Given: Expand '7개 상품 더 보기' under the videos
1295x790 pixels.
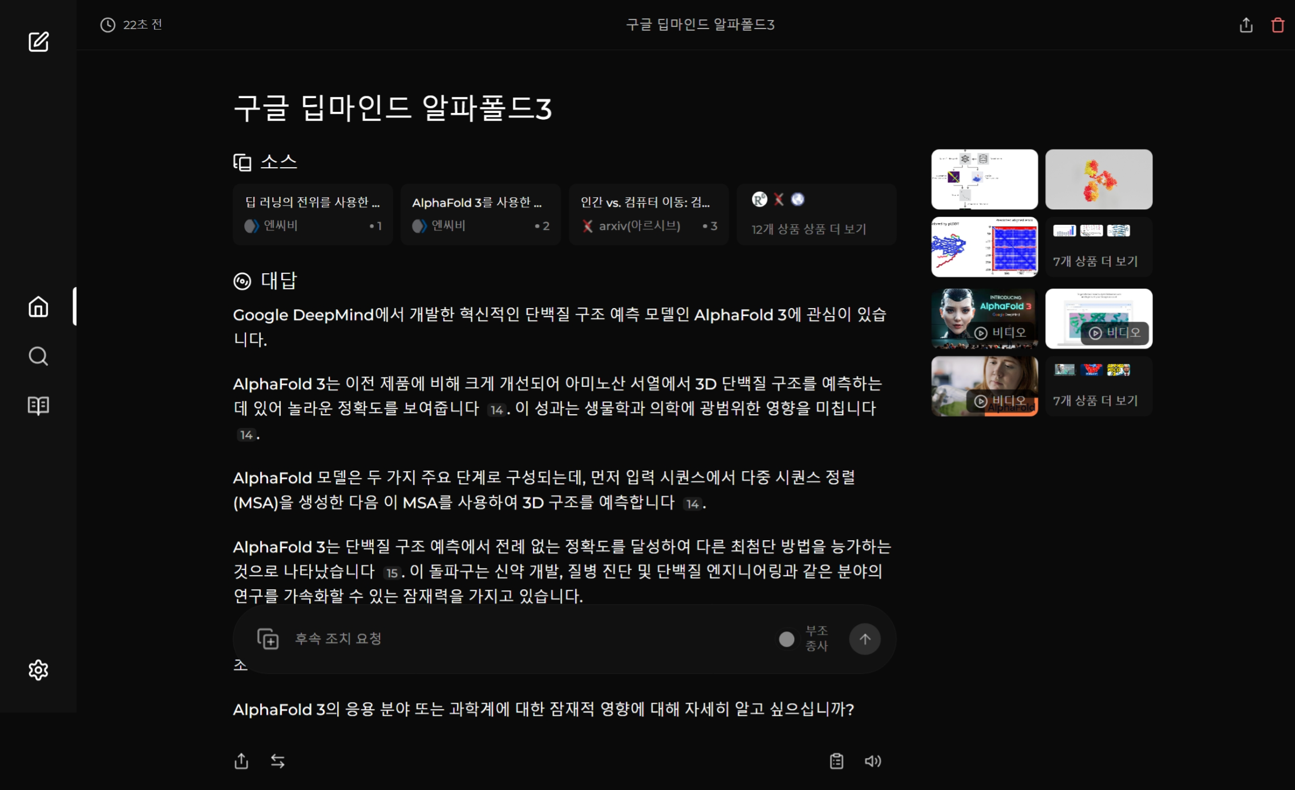Looking at the screenshot, I should (x=1099, y=386).
